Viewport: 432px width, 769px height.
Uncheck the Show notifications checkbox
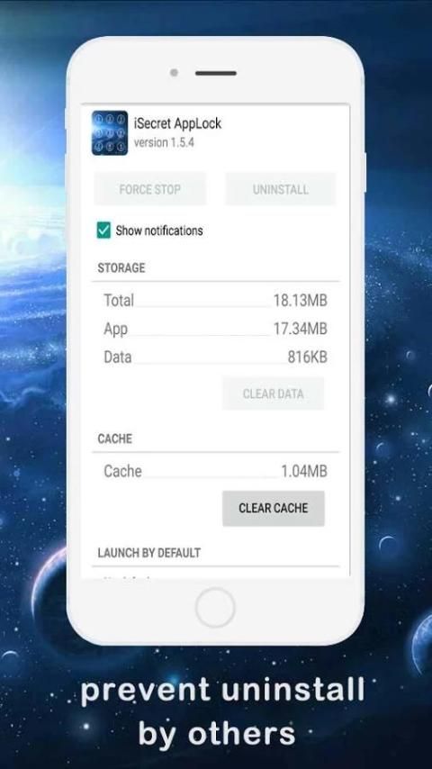click(x=103, y=230)
